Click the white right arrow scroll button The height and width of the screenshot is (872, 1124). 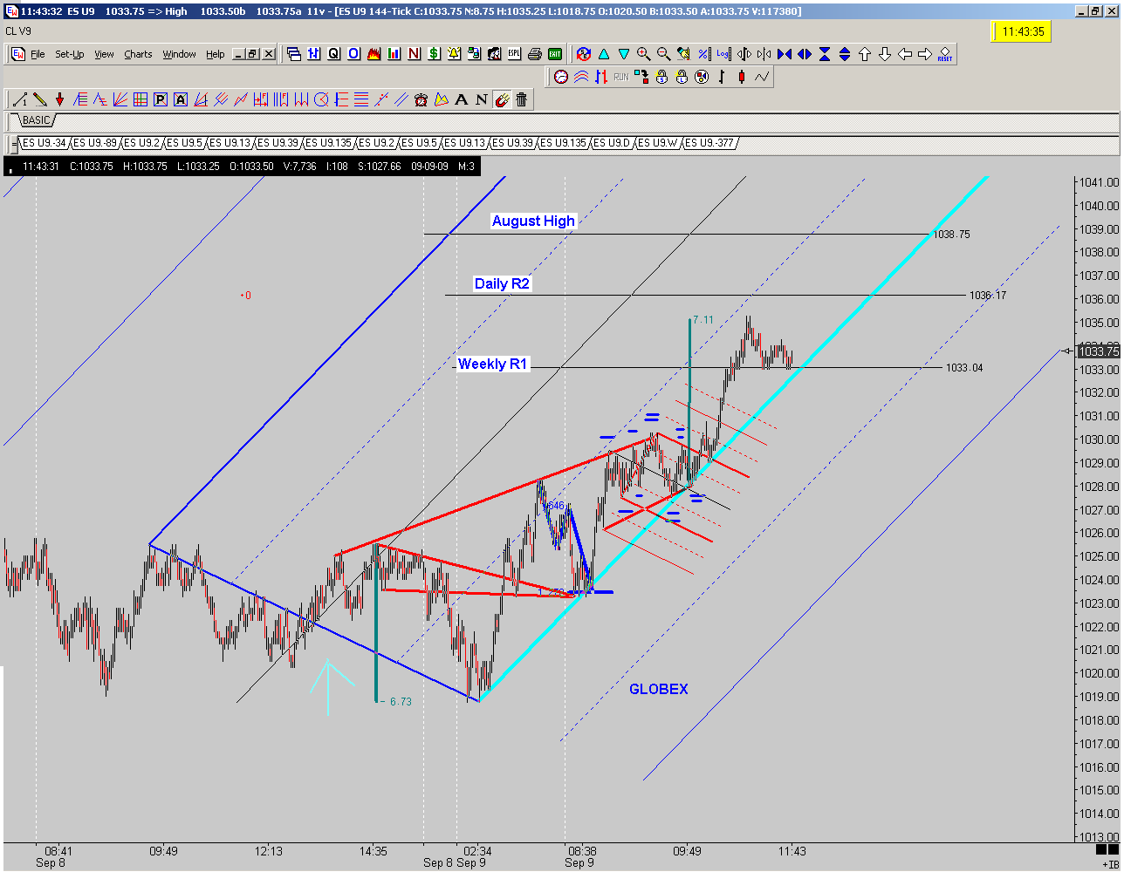[925, 54]
